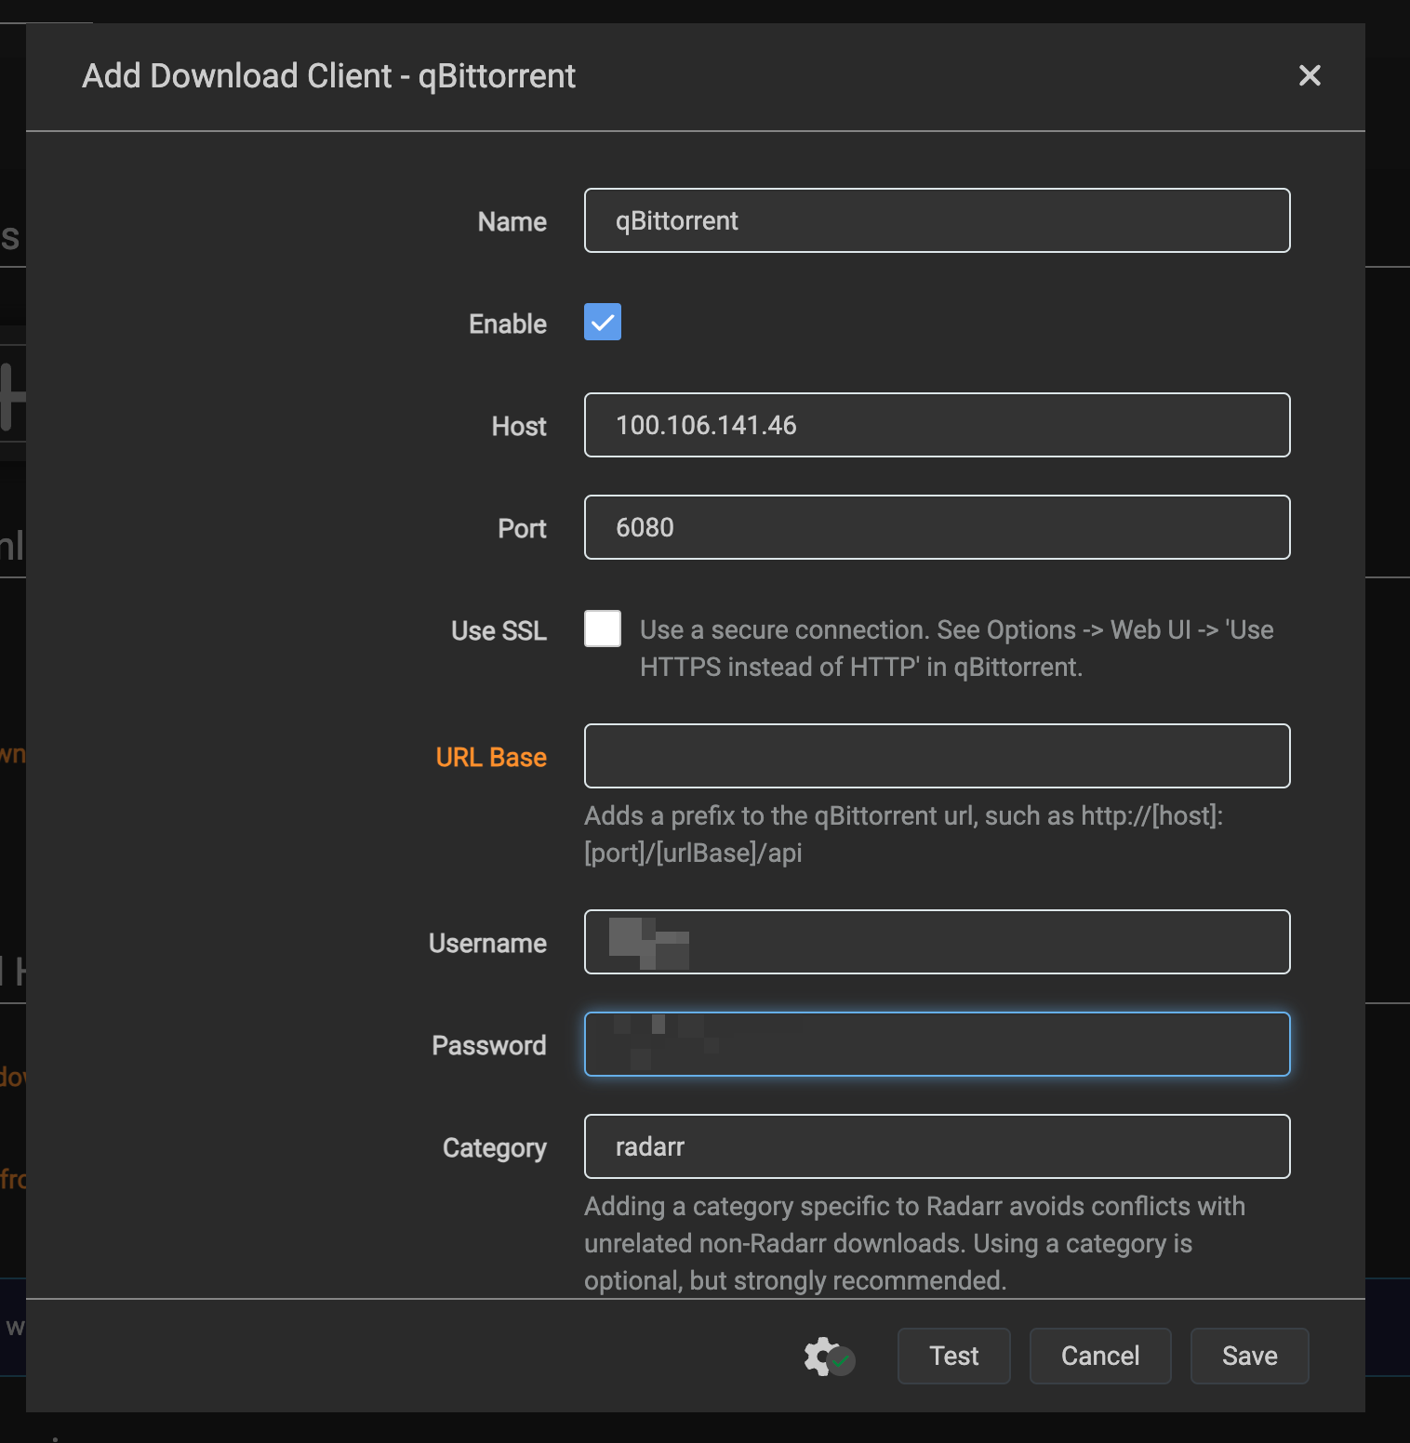
Task: Click the Host label
Action: [x=519, y=426]
